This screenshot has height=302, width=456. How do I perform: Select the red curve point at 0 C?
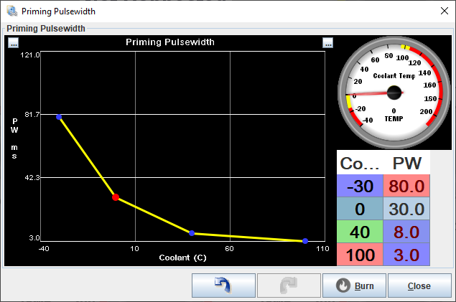116,197
